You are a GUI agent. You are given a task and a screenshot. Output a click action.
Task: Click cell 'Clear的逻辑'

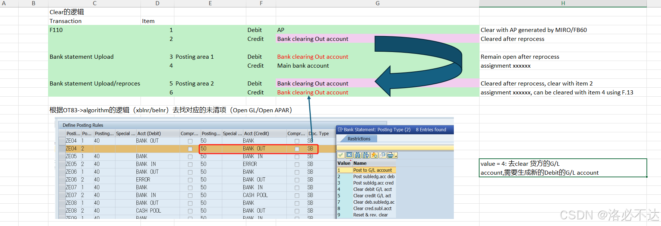point(94,12)
